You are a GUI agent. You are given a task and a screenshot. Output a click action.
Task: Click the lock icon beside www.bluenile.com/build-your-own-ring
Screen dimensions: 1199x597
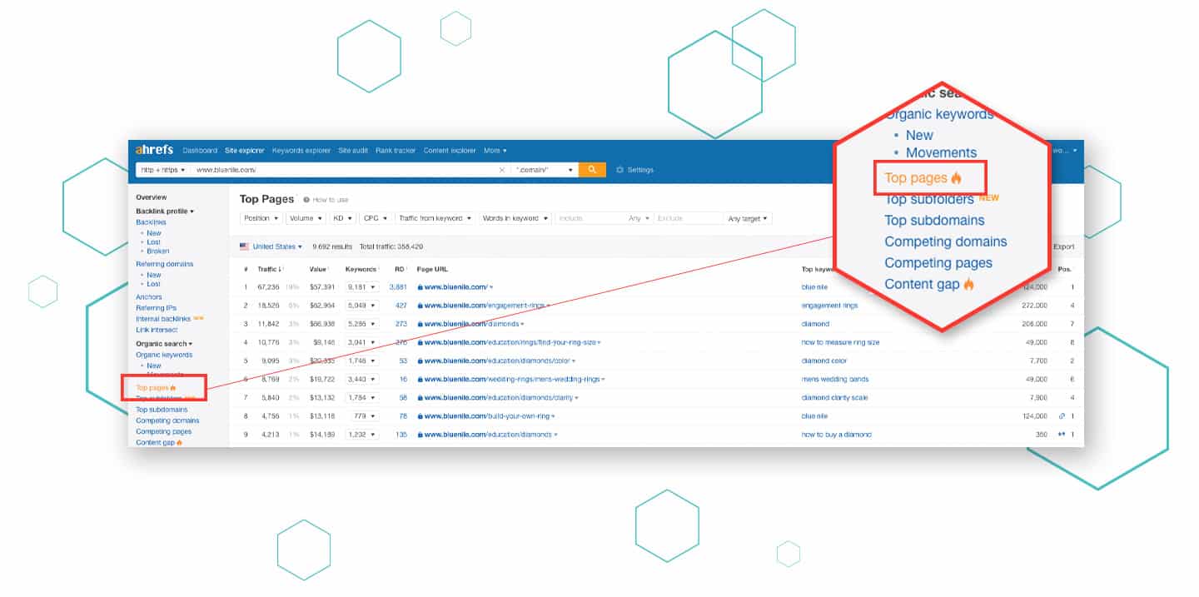pyautogui.click(x=420, y=416)
